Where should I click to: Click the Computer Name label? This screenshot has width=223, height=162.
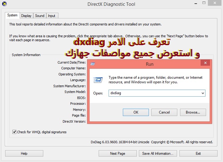74,68
